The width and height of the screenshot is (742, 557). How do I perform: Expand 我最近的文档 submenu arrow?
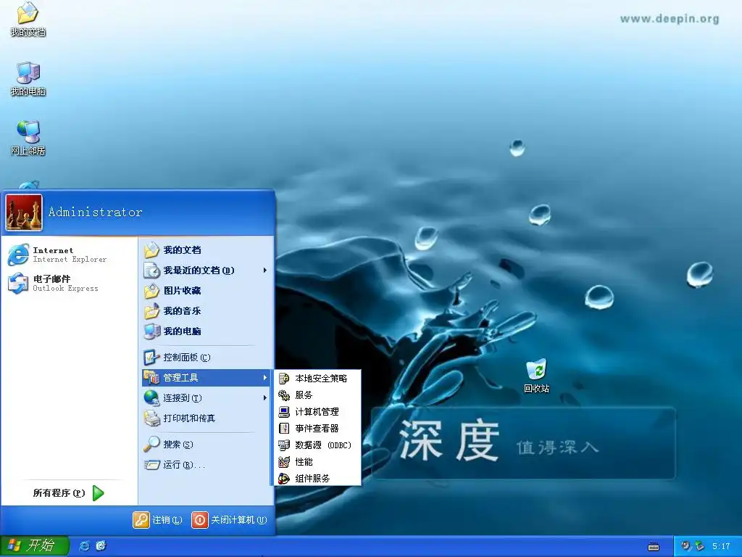264,271
